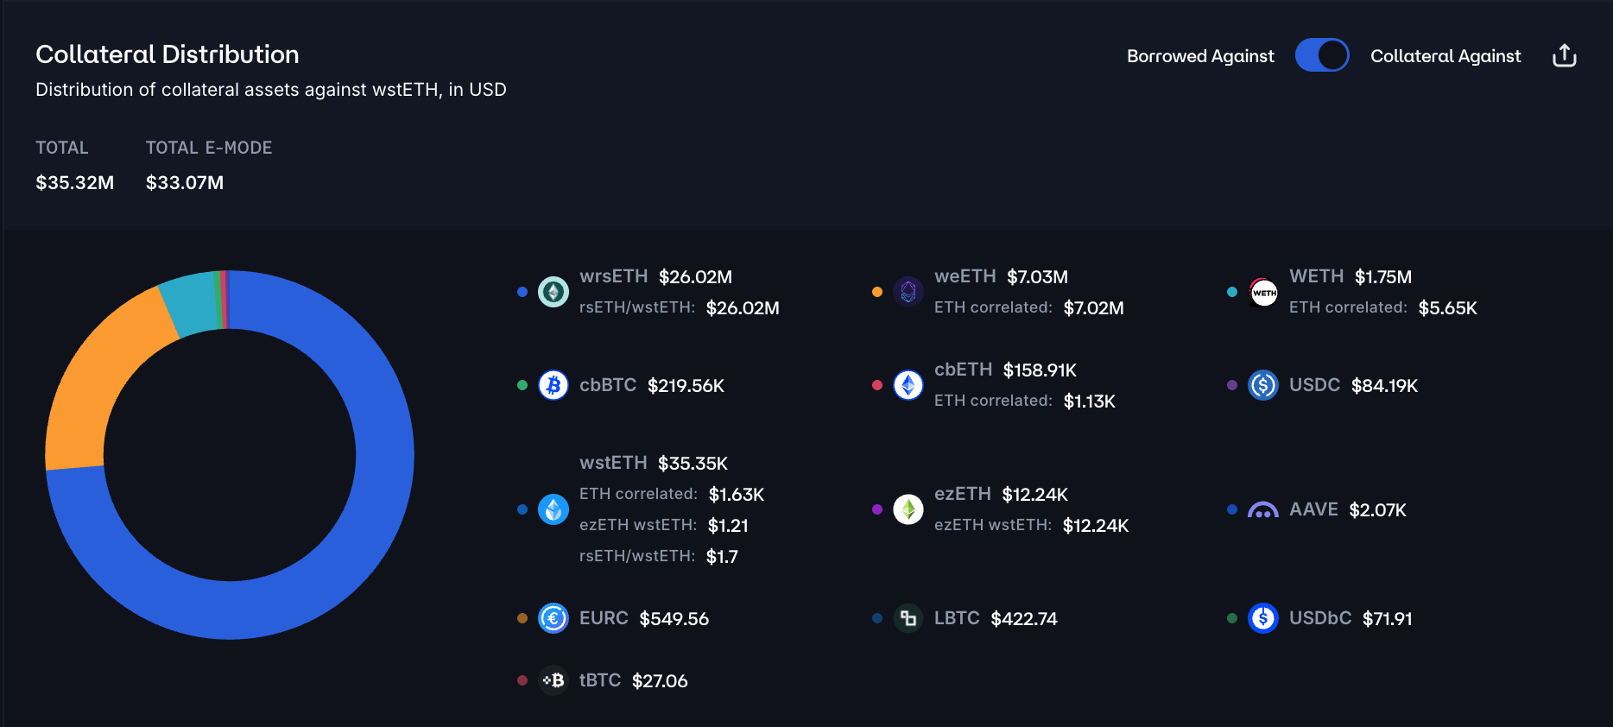Click the AAVE ghost icon
This screenshot has width=1613, height=727.
(x=1263, y=510)
